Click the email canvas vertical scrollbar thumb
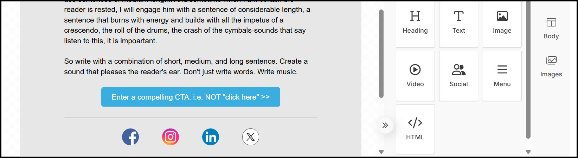This screenshot has height=158, width=578. click(x=381, y=53)
